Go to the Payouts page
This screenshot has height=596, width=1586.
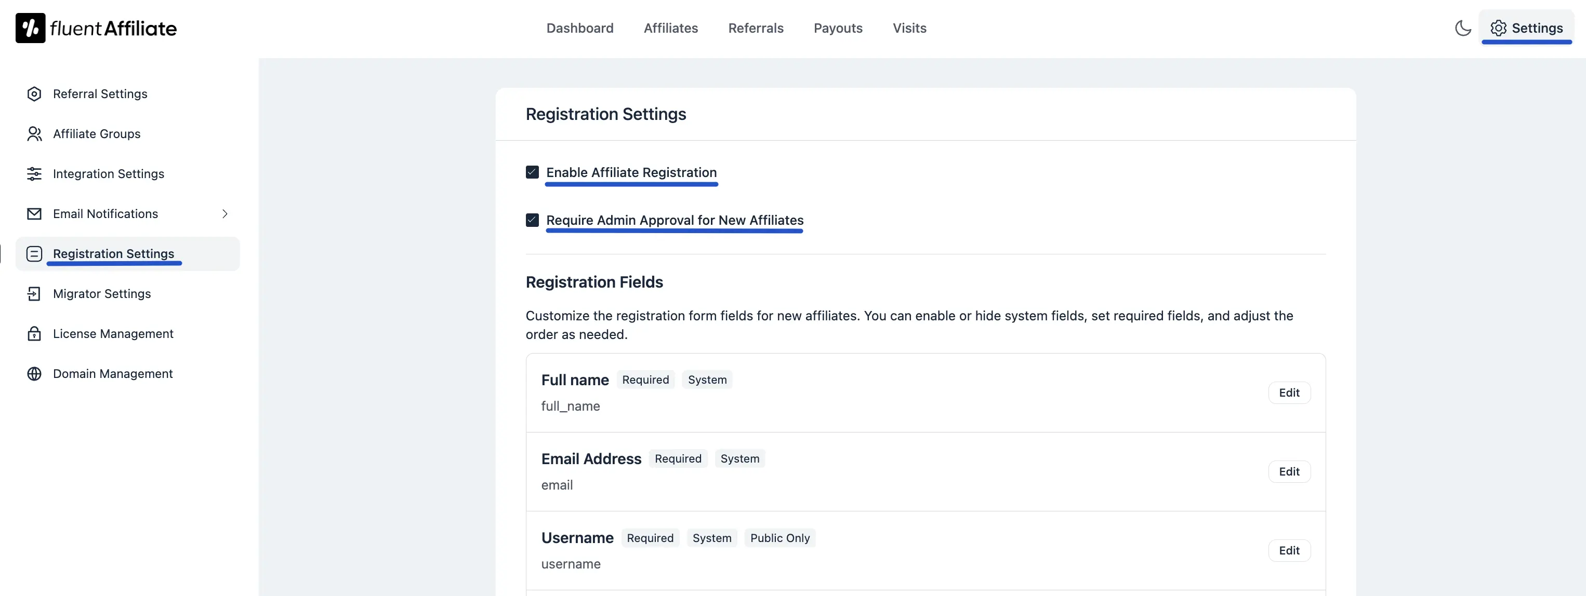(x=838, y=28)
